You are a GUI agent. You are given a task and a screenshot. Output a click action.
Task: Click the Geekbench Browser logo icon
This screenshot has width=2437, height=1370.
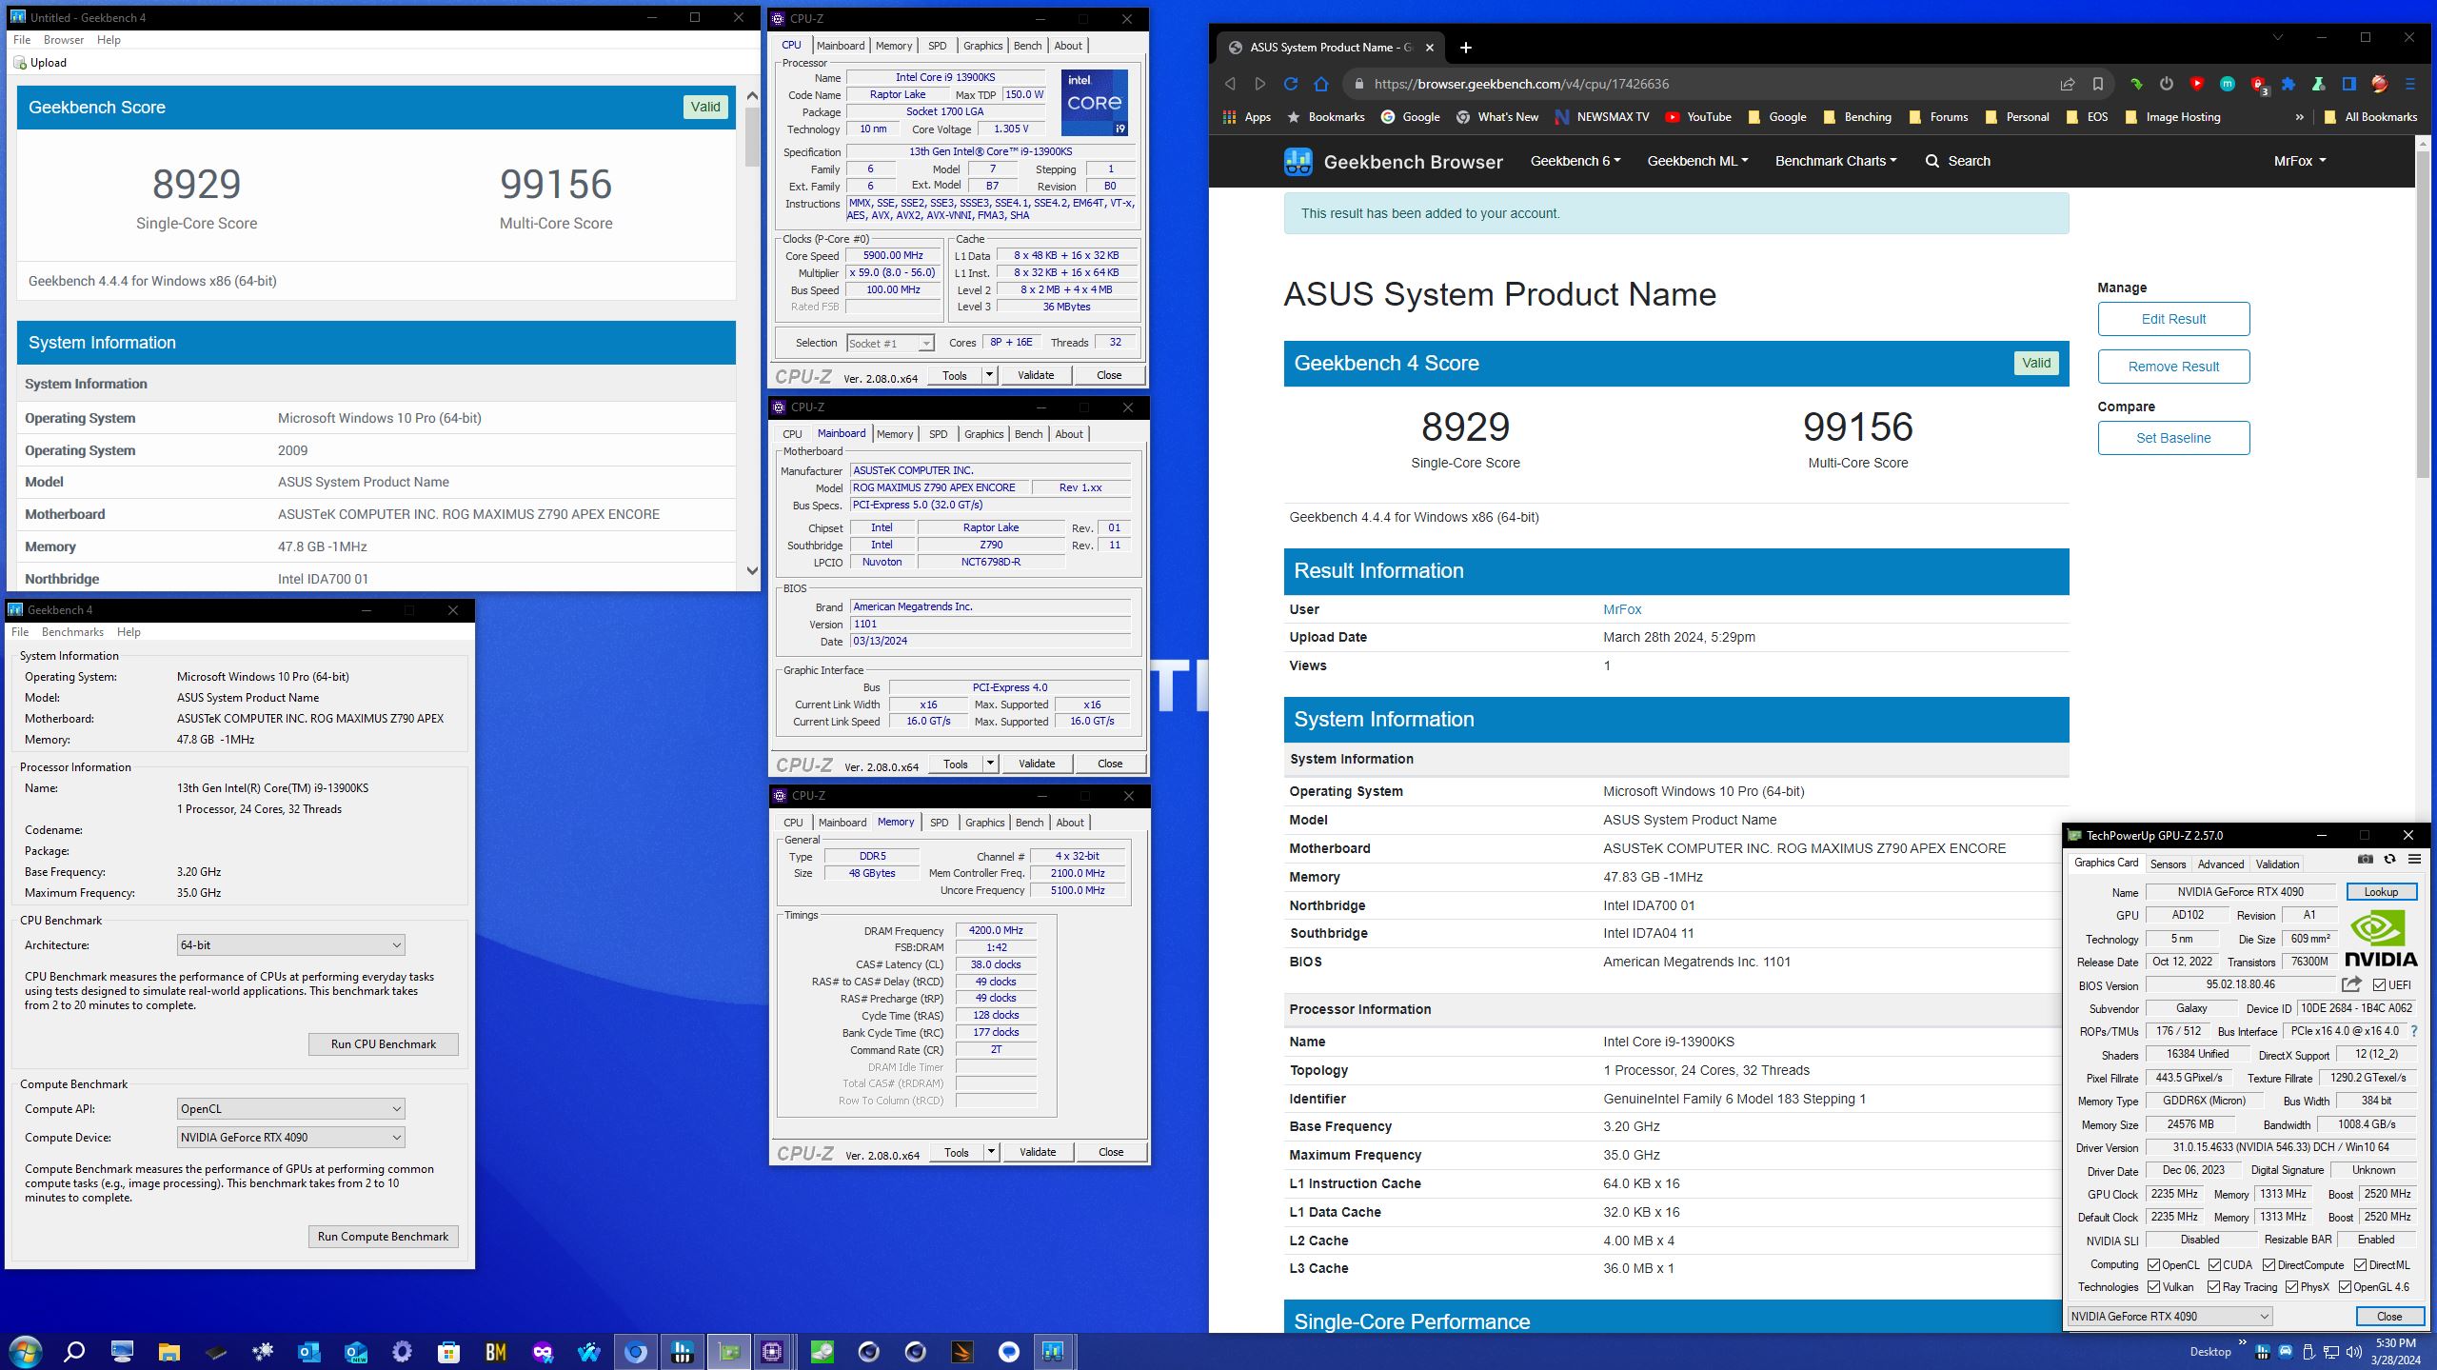pyautogui.click(x=1298, y=162)
